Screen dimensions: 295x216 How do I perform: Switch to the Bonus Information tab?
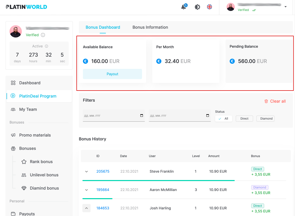coord(150,27)
